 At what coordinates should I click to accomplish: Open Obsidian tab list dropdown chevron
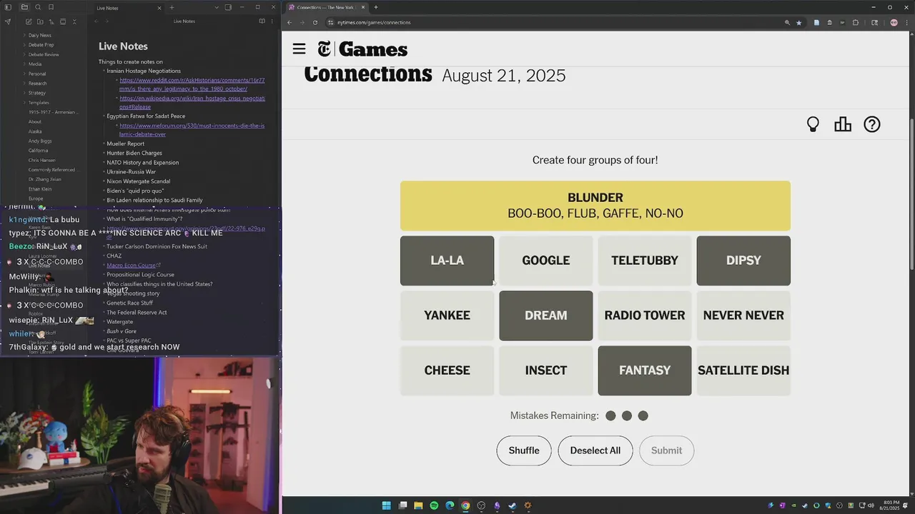[217, 7]
